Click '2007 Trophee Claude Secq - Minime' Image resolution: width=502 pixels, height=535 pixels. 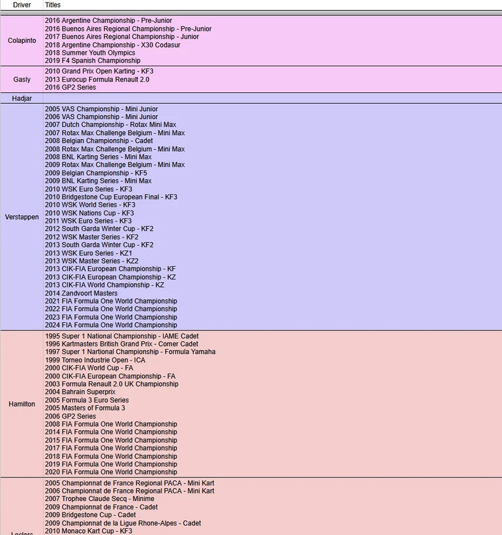click(100, 498)
